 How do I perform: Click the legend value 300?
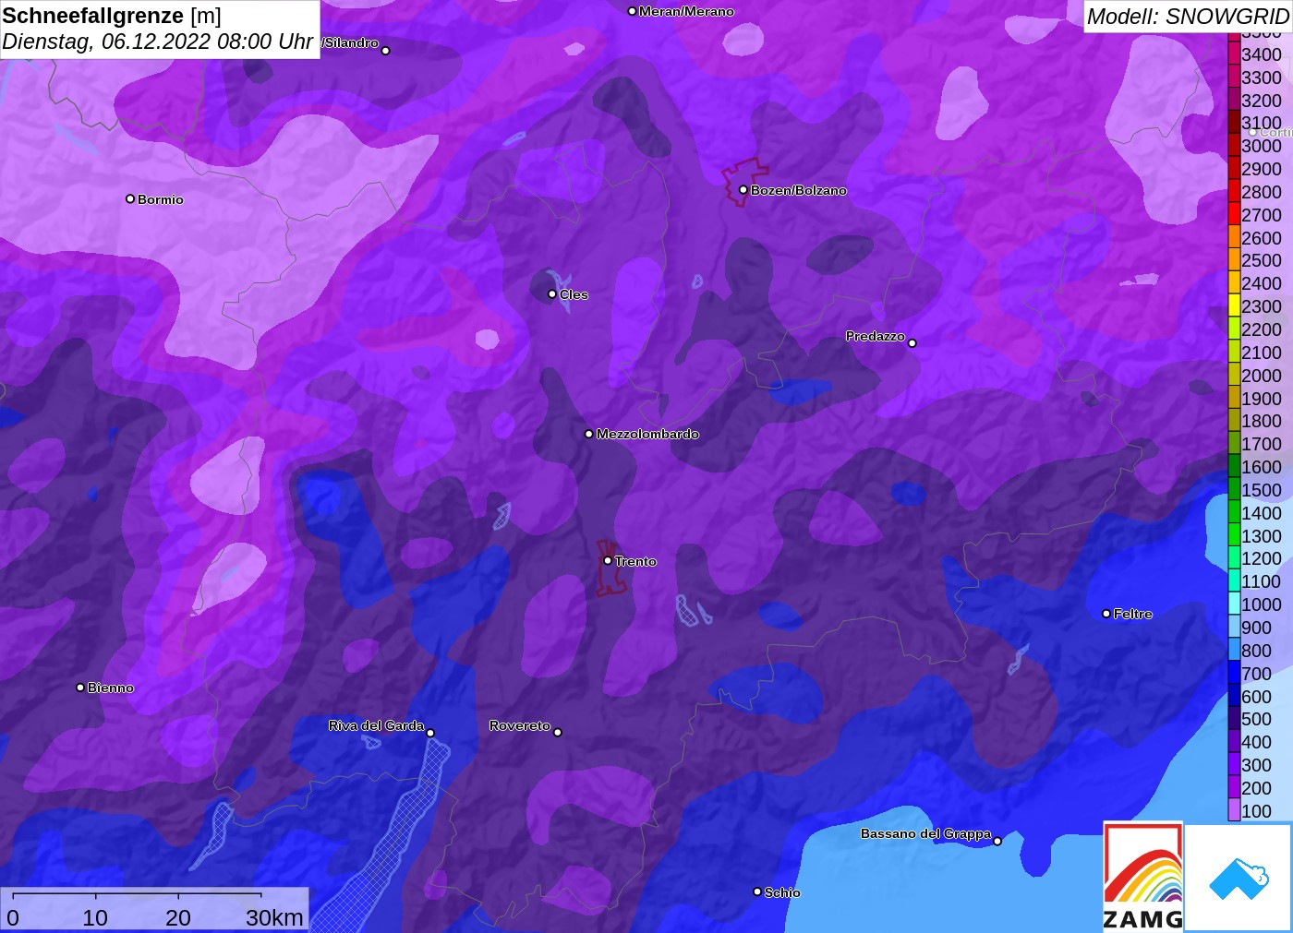coord(1256,765)
